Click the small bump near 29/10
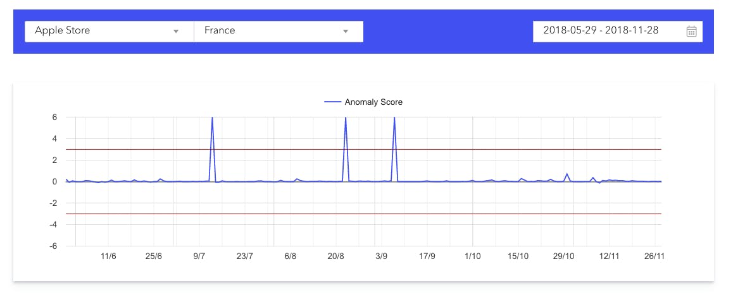Screen dimensions: 745x295 [x=567, y=174]
